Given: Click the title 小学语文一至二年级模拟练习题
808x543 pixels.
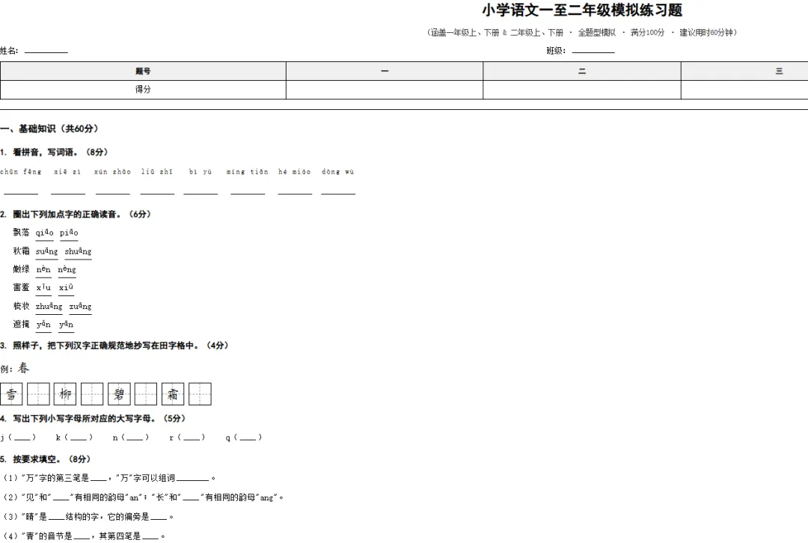Looking at the screenshot, I should (582, 10).
